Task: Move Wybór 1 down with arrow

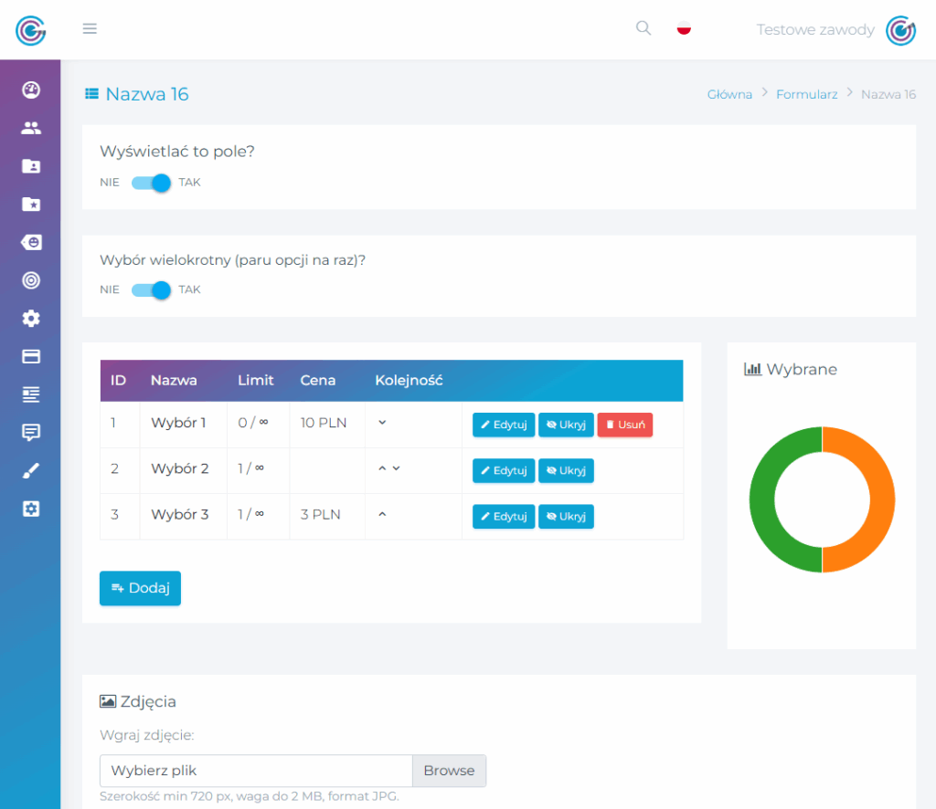Action: click(x=382, y=422)
